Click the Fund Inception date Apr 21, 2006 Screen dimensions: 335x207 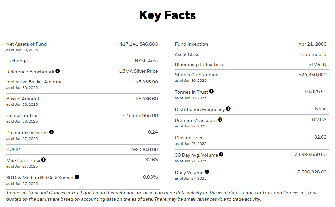pyautogui.click(x=312, y=44)
